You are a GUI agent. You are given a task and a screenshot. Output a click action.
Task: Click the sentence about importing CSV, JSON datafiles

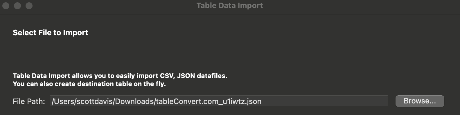click(x=120, y=76)
